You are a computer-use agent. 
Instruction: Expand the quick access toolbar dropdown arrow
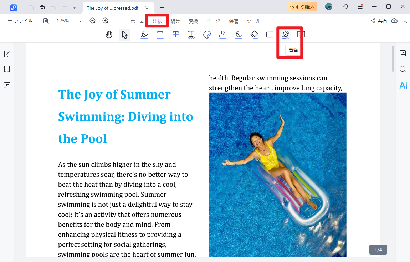pos(74,8)
